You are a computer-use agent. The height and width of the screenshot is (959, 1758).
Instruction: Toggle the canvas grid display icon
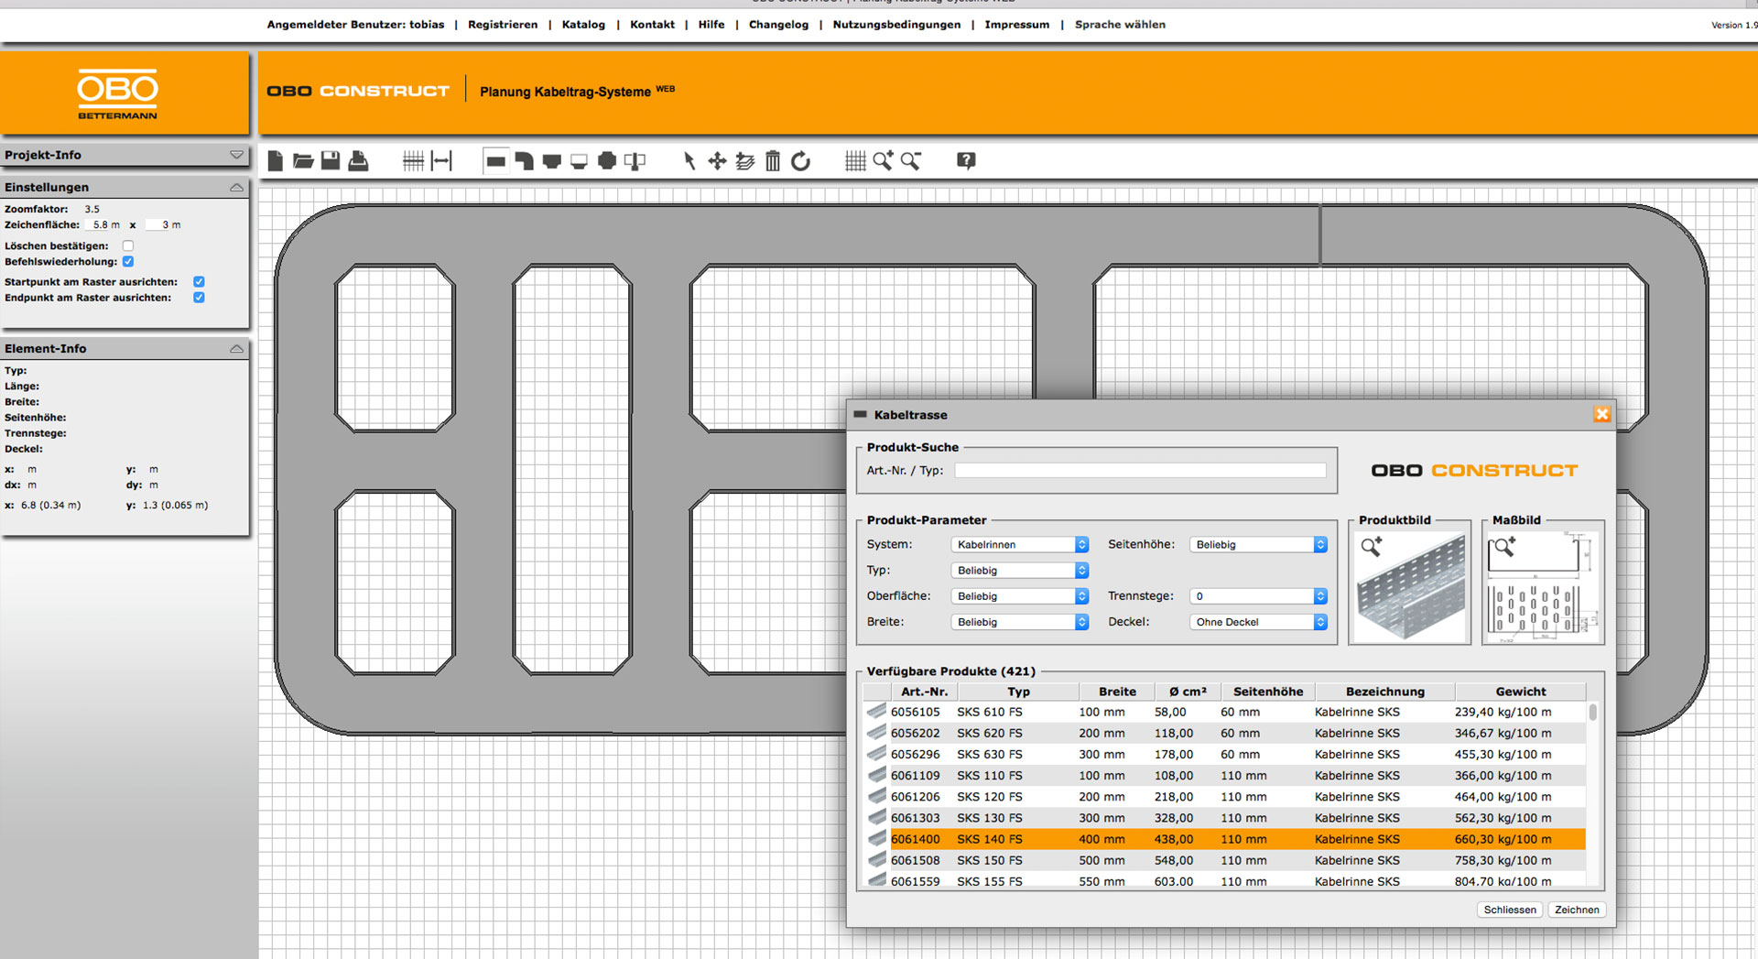click(855, 161)
